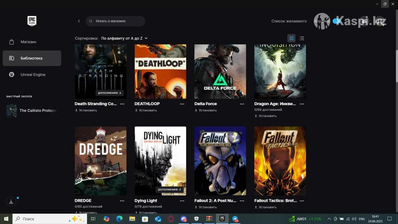Image resolution: width=398 pixels, height=224 pixels.
Task: Open the taskbar clock 18:41
Action: point(375,219)
